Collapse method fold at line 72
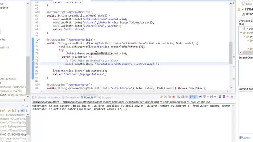The height and width of the screenshot is (142, 253). tap(39, 39)
